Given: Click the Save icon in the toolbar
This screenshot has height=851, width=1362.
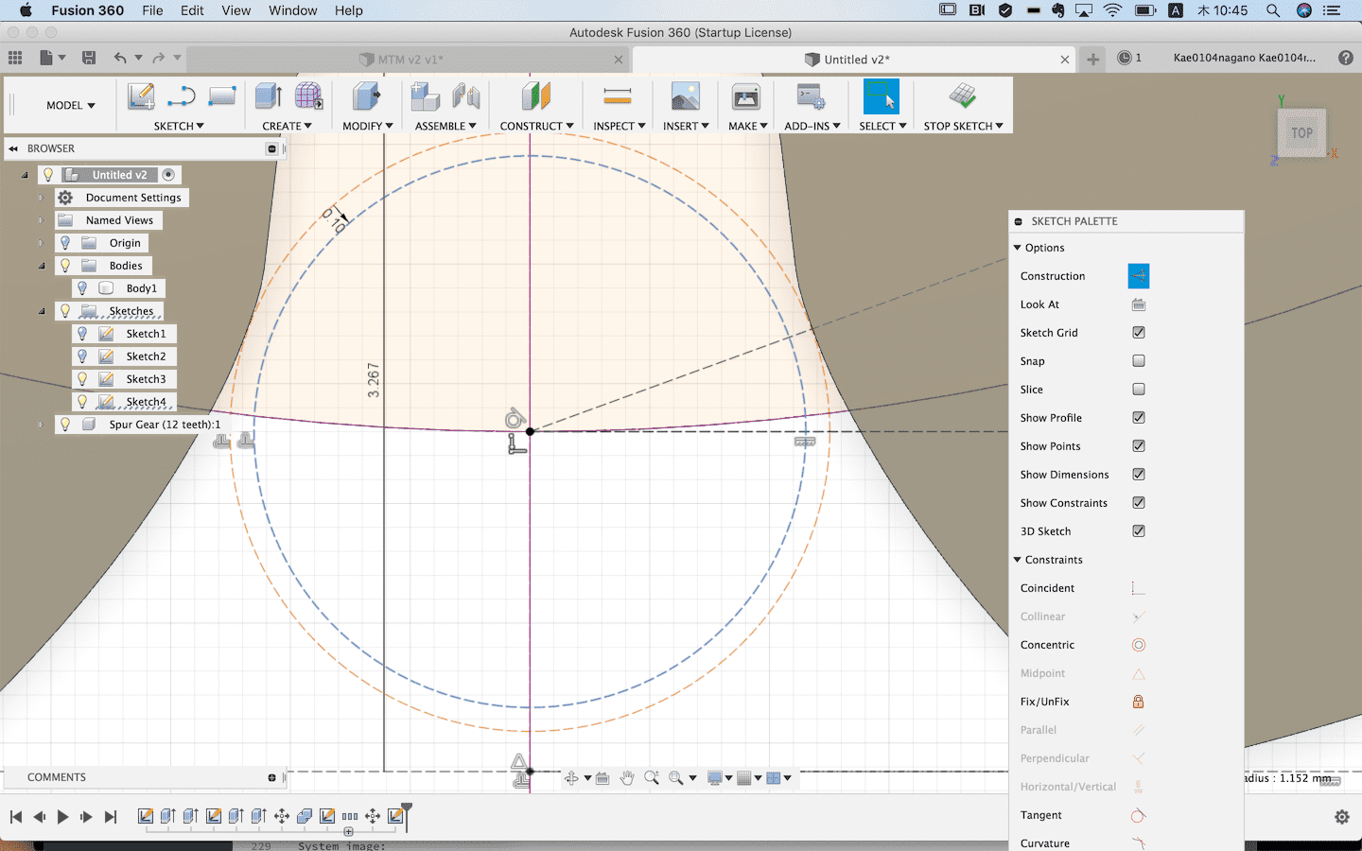Looking at the screenshot, I should coord(89,58).
